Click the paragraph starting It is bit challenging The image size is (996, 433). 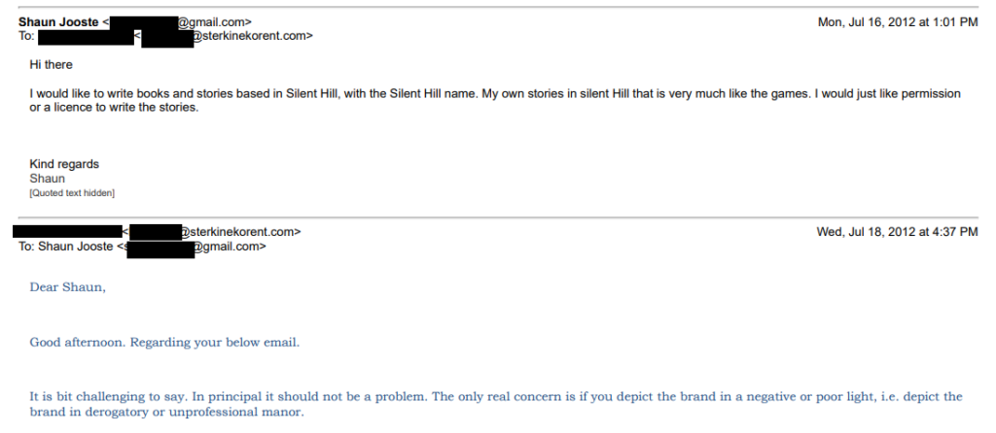coord(496,405)
